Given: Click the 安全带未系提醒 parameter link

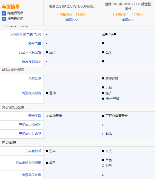Looking at the screenshot, I should pos(30,52).
